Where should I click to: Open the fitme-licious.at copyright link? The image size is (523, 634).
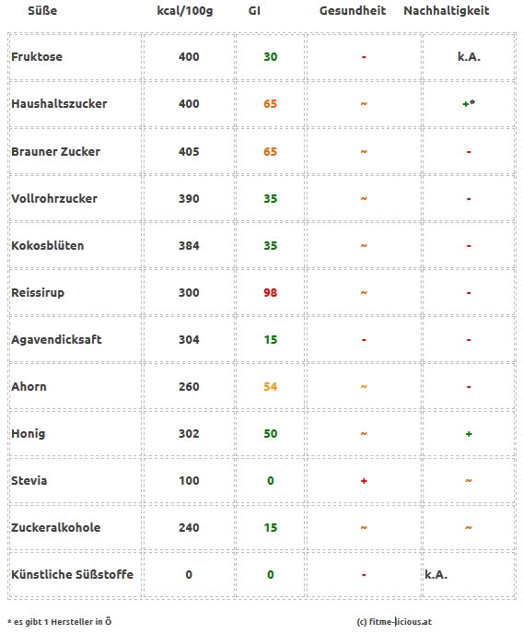point(394,622)
